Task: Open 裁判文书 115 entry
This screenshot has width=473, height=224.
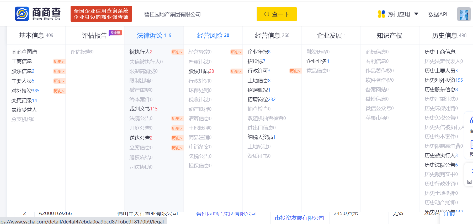Action: click(x=144, y=109)
